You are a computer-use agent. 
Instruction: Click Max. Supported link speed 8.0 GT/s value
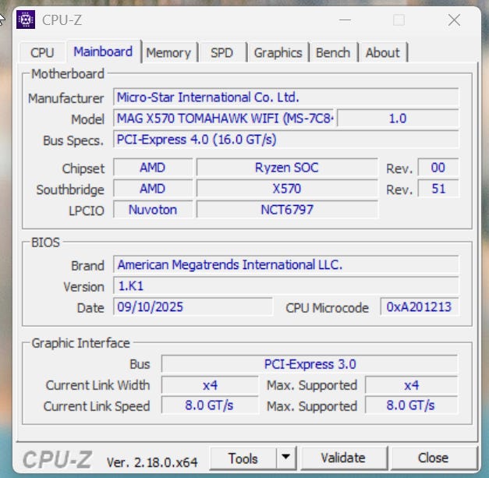point(411,405)
